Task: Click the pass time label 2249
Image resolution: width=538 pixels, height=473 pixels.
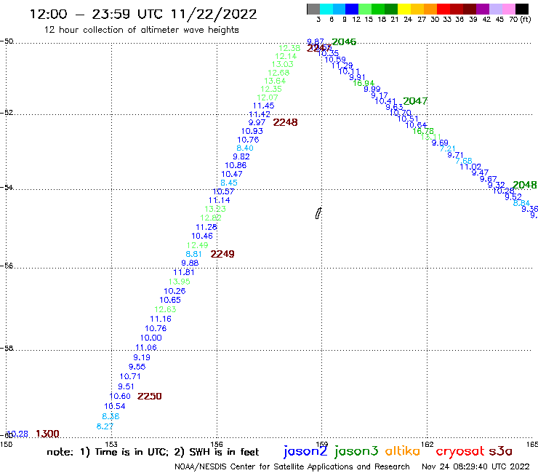Action: (222, 254)
